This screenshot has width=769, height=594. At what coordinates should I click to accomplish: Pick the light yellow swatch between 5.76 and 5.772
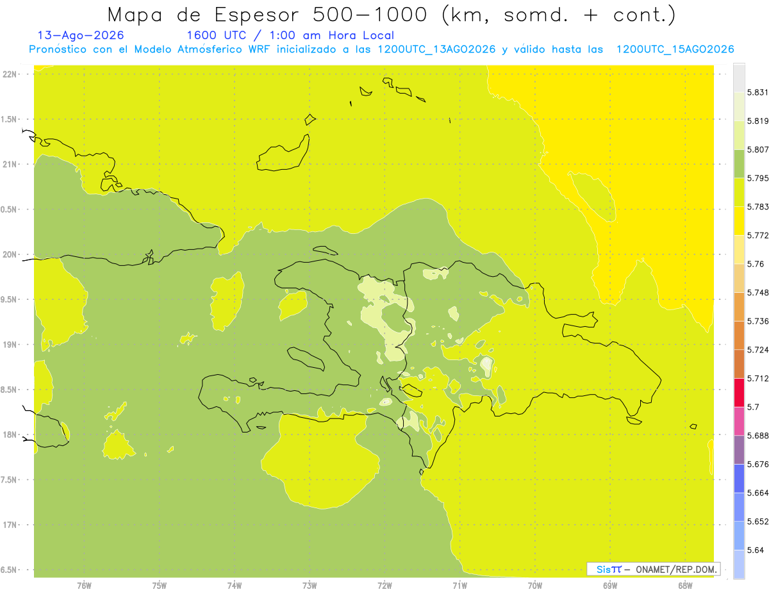739,249
